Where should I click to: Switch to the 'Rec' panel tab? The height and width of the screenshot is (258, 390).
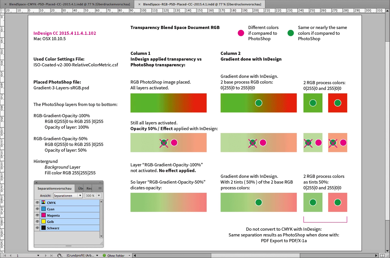(x=89, y=188)
